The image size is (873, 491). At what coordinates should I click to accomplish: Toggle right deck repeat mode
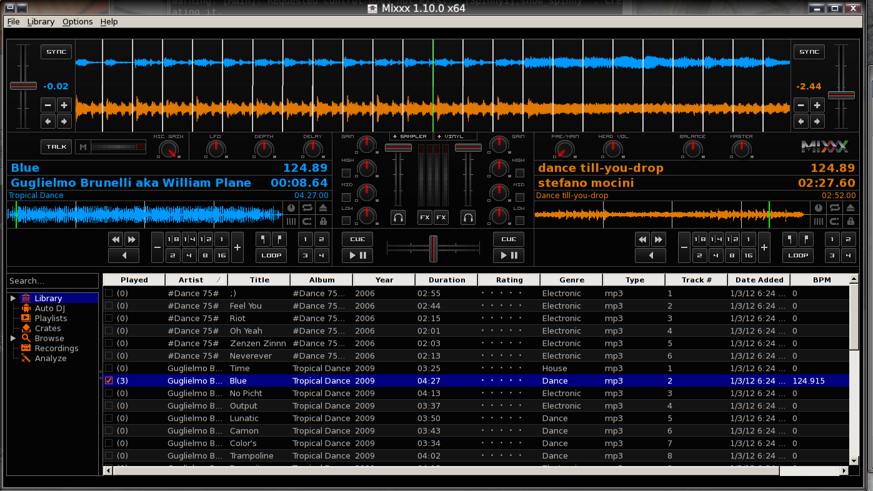[834, 207]
